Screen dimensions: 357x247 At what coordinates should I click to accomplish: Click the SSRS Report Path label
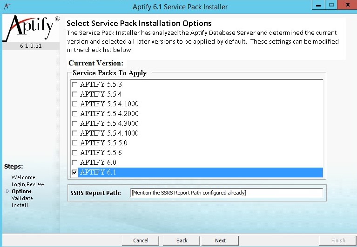click(95, 193)
